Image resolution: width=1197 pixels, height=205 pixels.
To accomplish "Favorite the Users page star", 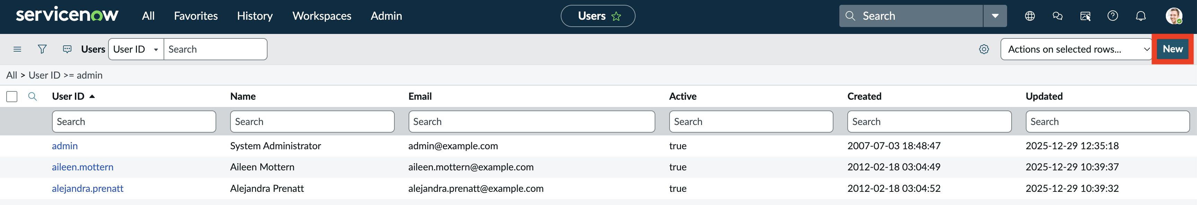I will [616, 17].
